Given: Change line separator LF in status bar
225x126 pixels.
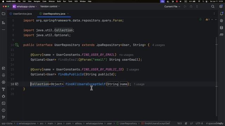Looking at the screenshot, I should click(x=191, y=123).
